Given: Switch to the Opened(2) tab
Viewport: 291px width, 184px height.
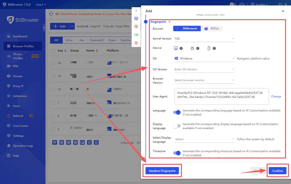Looking at the screenshot, I should 97,40.
